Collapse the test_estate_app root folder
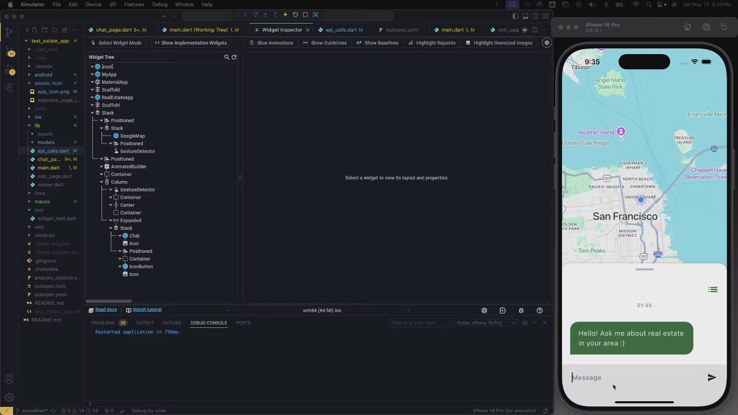 (26, 41)
